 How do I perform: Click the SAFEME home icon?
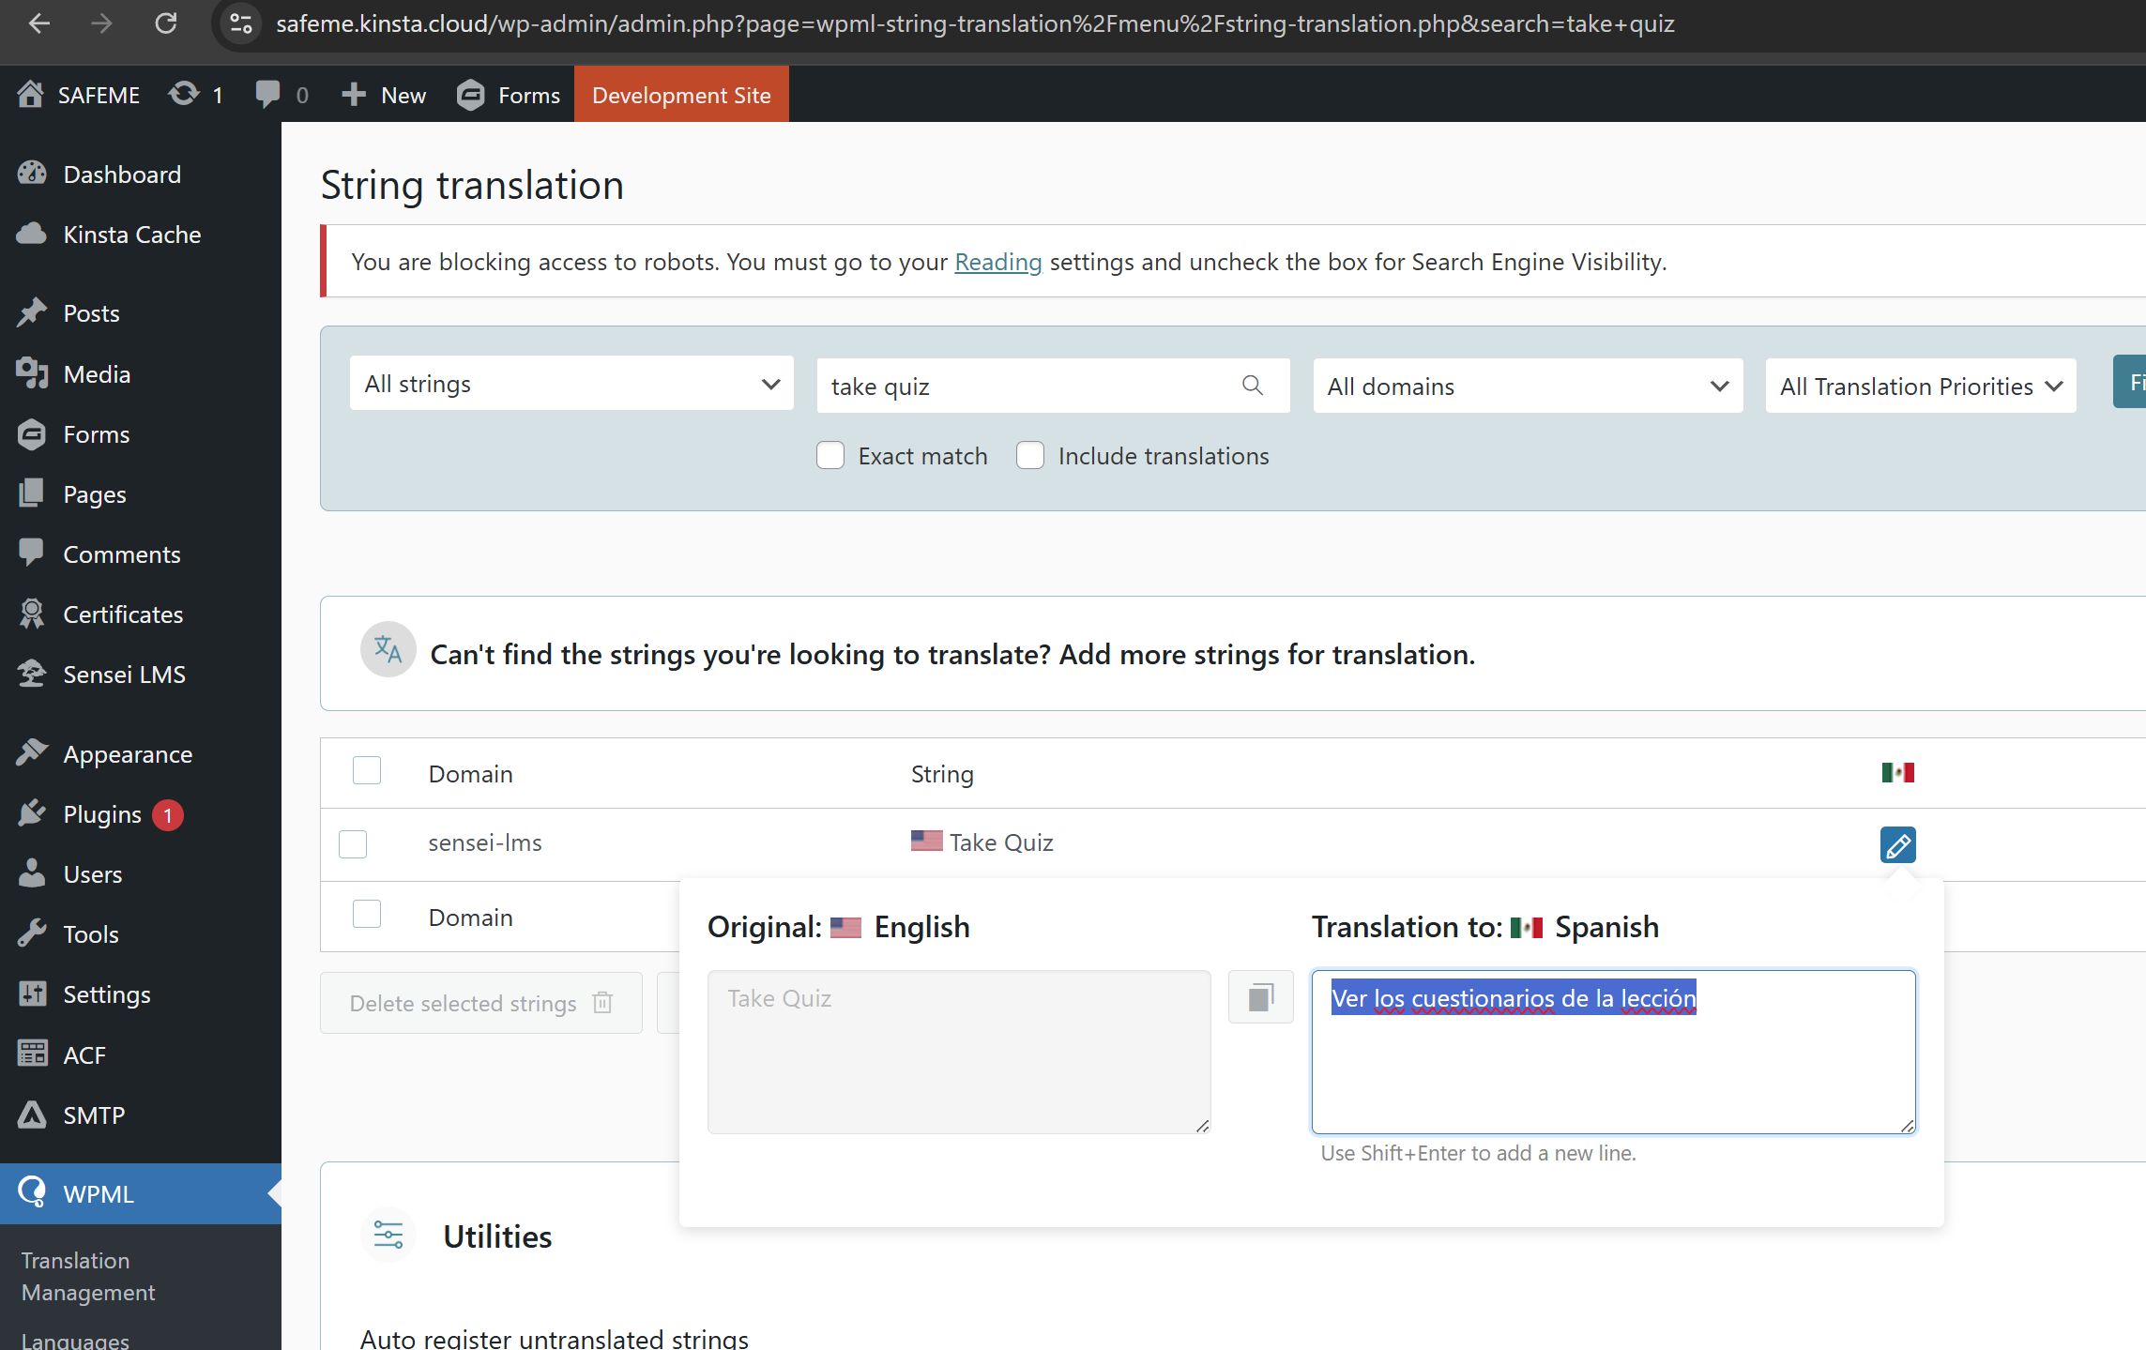tap(30, 95)
